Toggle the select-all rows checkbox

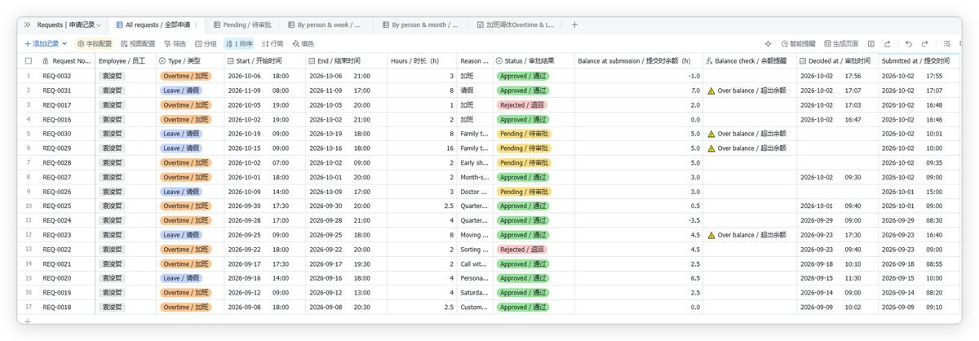pyautogui.click(x=29, y=61)
